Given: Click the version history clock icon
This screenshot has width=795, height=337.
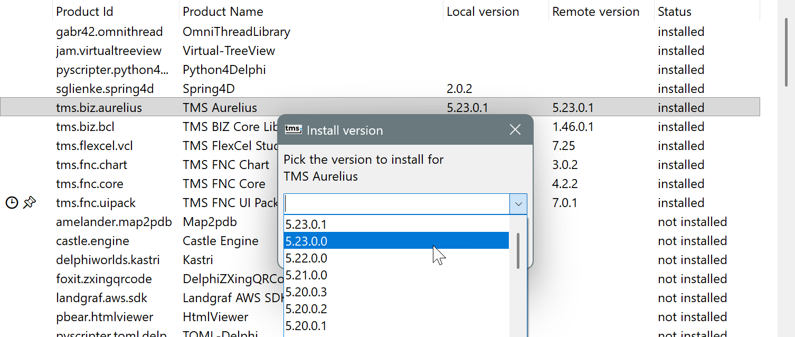Looking at the screenshot, I should (12, 202).
